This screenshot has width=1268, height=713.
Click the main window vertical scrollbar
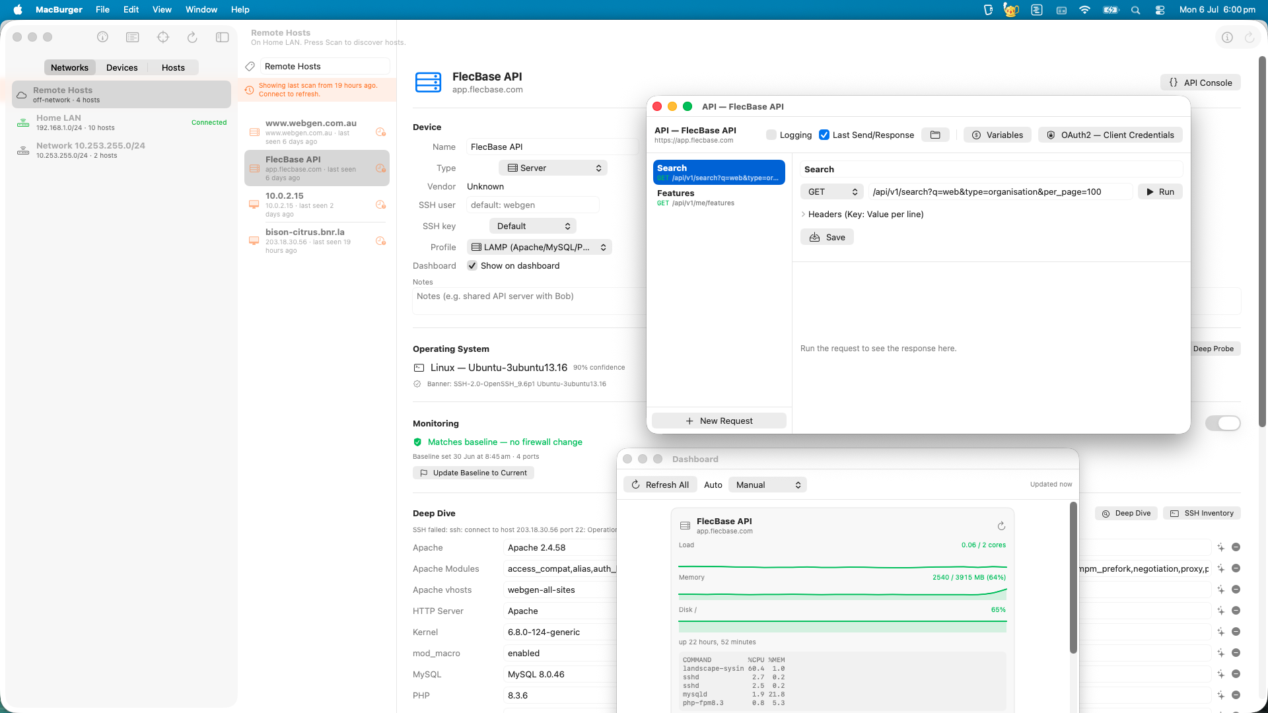pyautogui.click(x=1263, y=241)
